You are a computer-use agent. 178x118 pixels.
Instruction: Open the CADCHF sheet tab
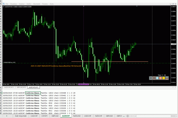[x=34, y=116]
